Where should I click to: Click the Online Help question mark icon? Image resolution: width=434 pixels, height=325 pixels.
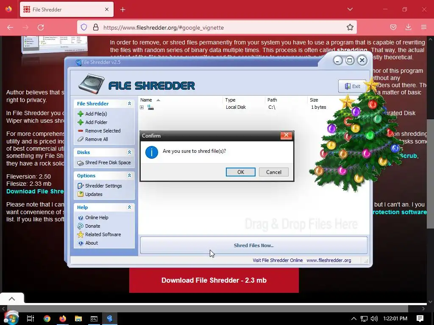(x=81, y=218)
